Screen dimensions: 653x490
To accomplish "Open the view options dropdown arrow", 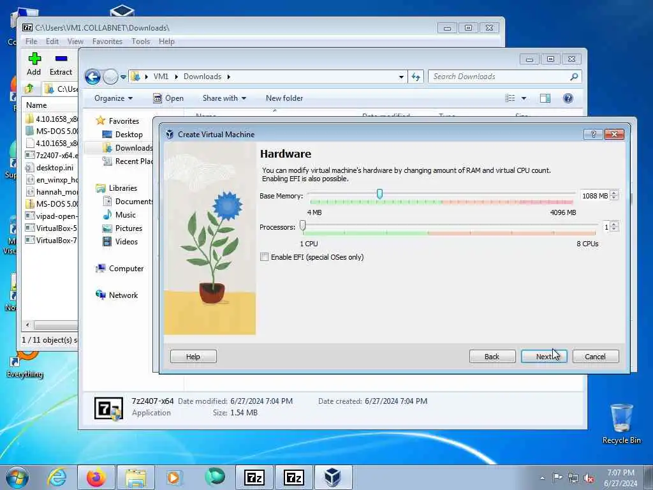I will pos(524,98).
